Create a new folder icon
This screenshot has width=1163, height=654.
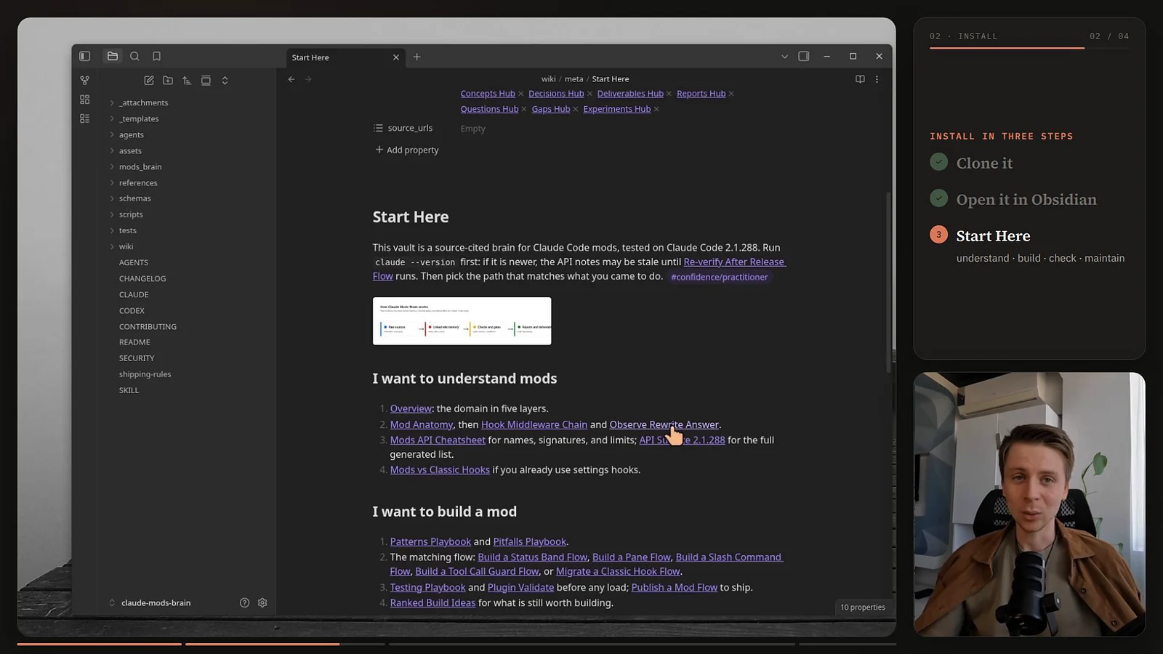[168, 81]
